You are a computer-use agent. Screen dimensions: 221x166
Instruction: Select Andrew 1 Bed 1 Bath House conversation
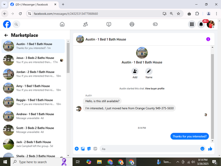click(33, 116)
